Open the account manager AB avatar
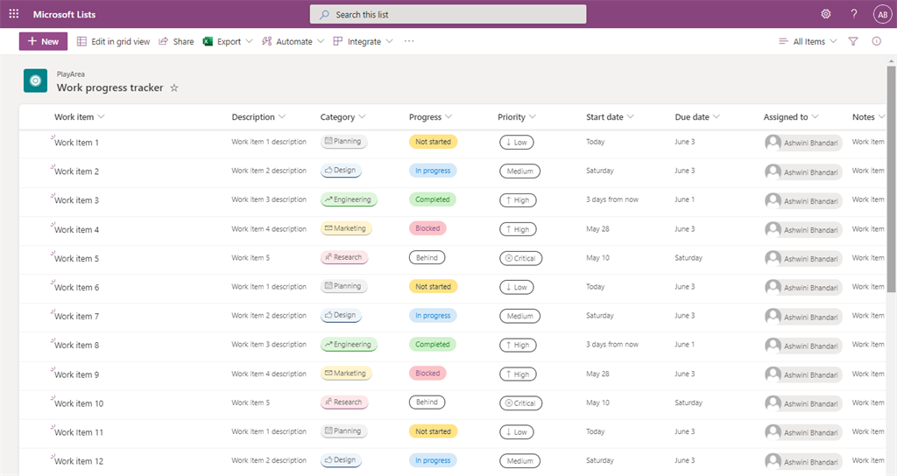 [882, 14]
